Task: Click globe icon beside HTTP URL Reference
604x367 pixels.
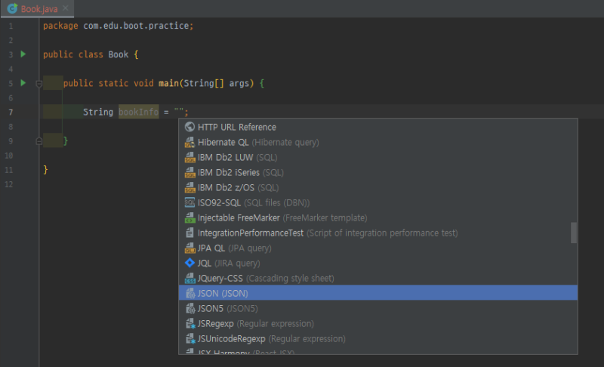Action: (190, 127)
